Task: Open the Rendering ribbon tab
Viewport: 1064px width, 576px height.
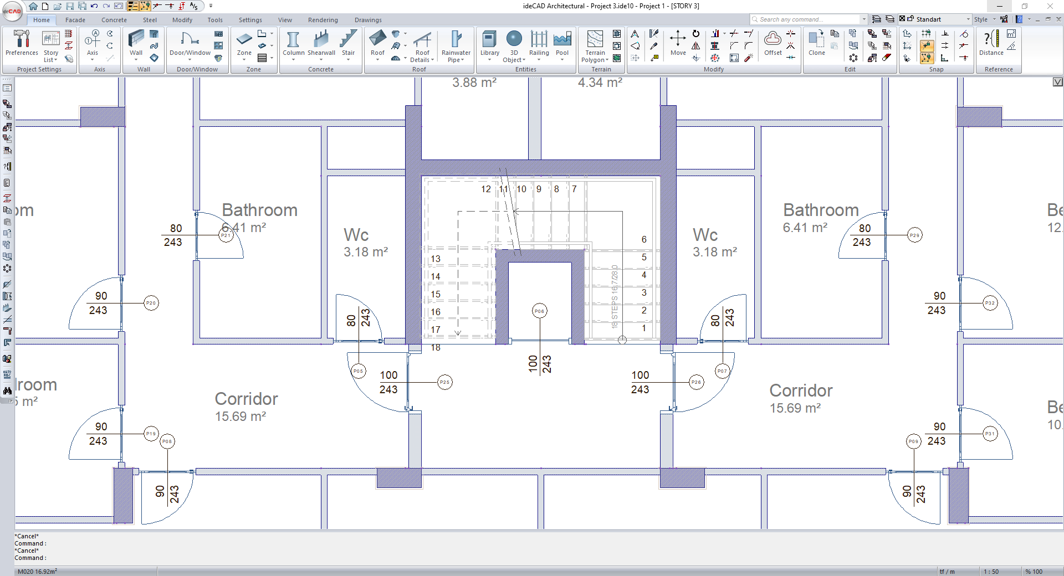Action: [x=323, y=20]
